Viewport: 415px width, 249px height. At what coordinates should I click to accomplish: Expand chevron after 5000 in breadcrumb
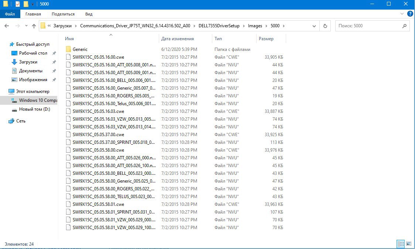pyautogui.click(x=284, y=26)
